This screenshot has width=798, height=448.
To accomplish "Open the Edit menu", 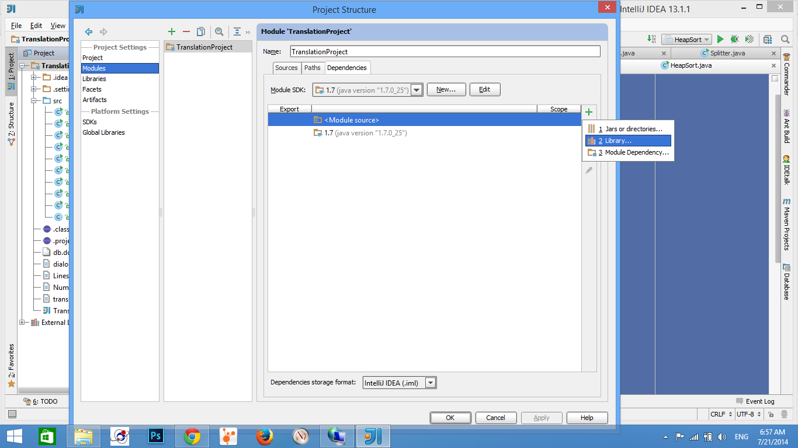I will [36, 26].
